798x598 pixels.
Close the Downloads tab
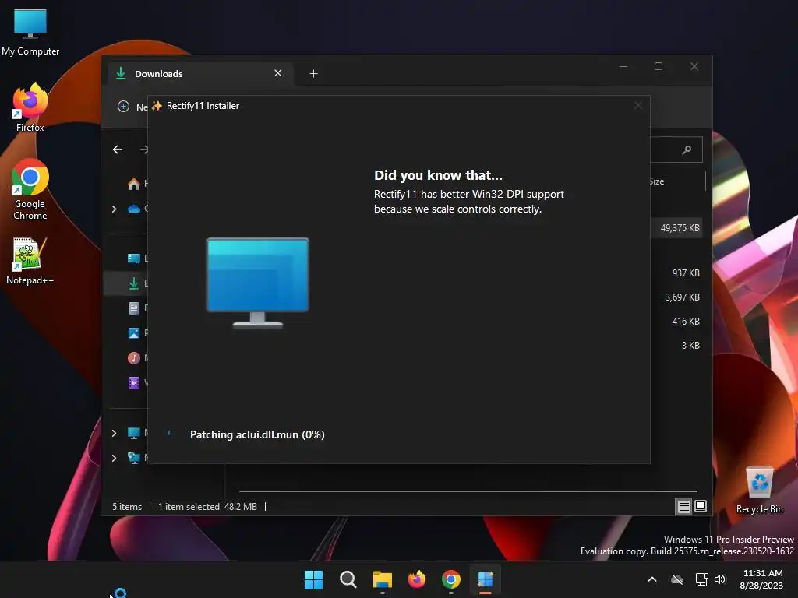(x=278, y=73)
